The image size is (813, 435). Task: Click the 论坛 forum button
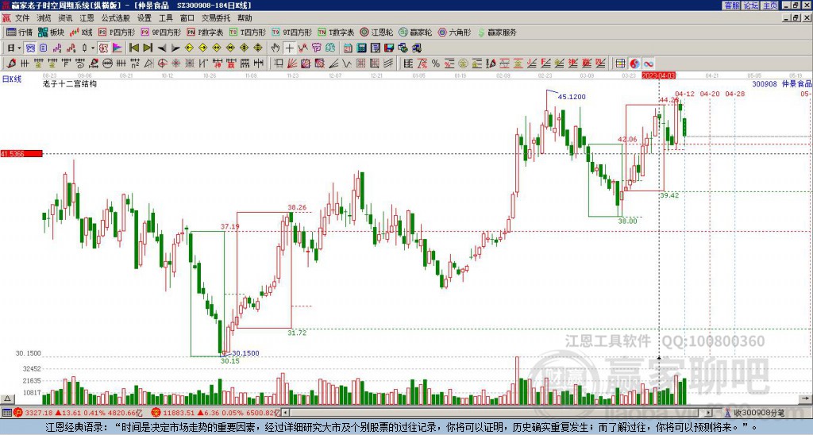point(750,5)
